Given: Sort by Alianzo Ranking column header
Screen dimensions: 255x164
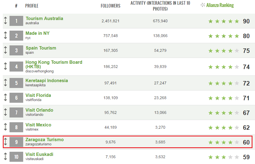Looking at the screenshot, I should coord(220,5).
